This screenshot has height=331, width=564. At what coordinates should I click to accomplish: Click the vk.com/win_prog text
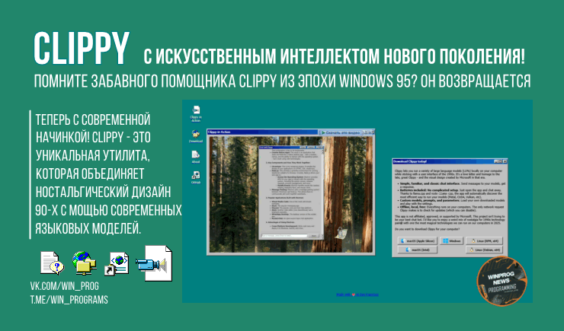click(64, 286)
